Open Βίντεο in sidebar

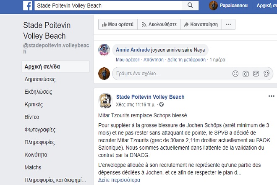coord(32,117)
